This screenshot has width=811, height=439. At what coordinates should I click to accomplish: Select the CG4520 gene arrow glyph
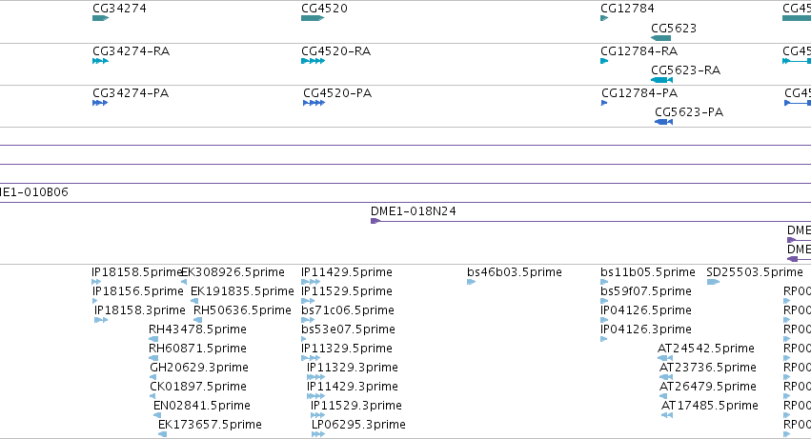click(313, 18)
